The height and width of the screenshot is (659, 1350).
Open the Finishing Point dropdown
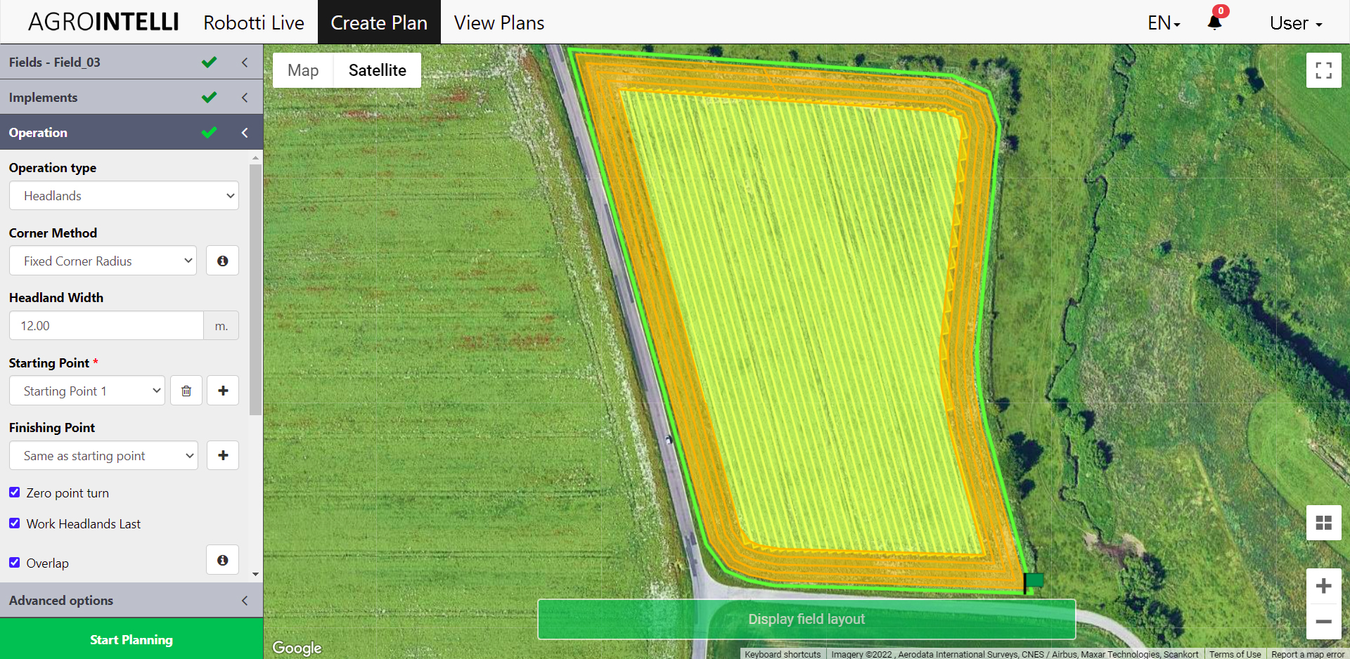pyautogui.click(x=103, y=455)
